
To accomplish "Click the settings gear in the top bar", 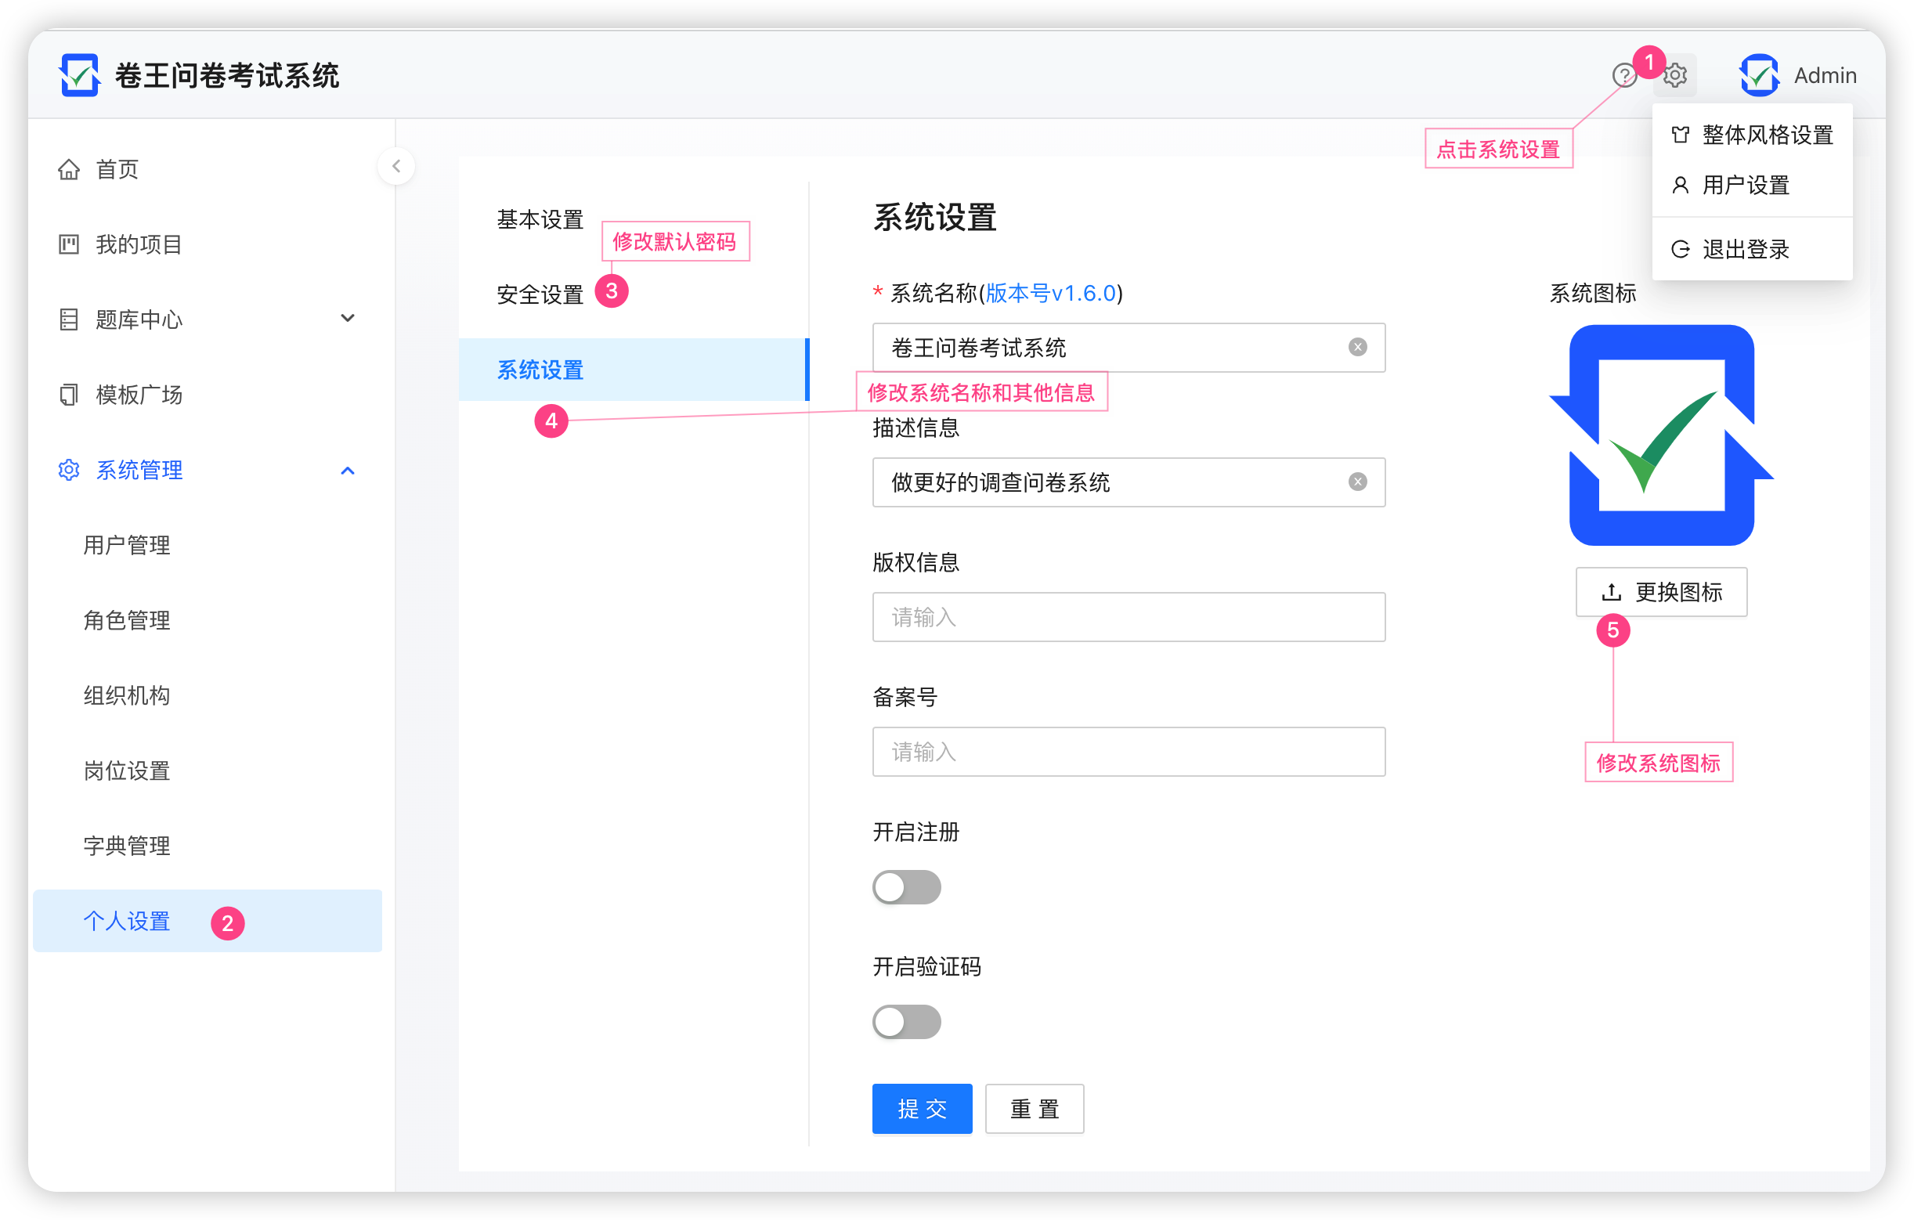I will click(x=1674, y=74).
